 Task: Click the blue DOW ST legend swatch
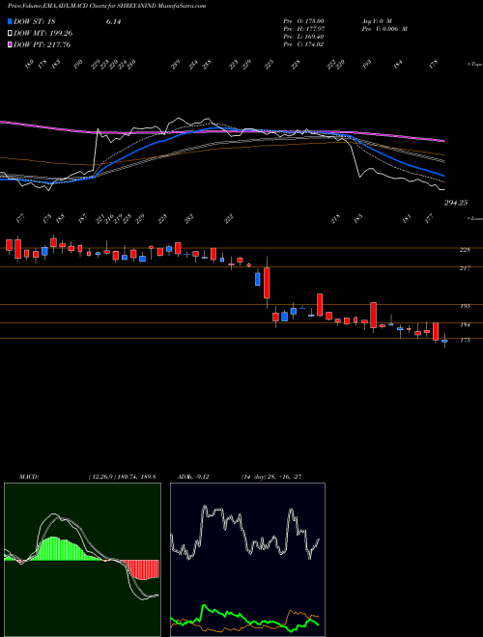(11, 22)
